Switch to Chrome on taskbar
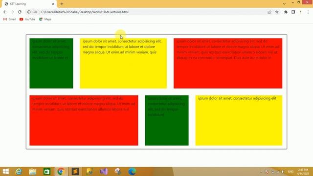The height and width of the screenshot is (176, 313). click(x=61, y=172)
